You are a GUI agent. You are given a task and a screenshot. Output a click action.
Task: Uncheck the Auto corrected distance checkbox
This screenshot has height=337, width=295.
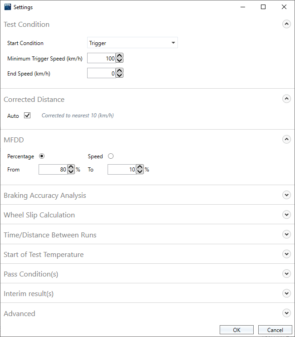[27, 116]
